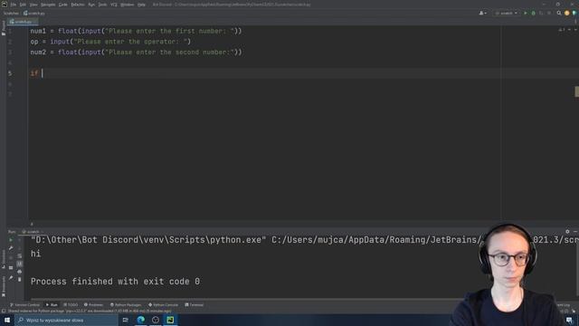Open the Terminal tool window
The width and height of the screenshot is (579, 326).
point(195,305)
